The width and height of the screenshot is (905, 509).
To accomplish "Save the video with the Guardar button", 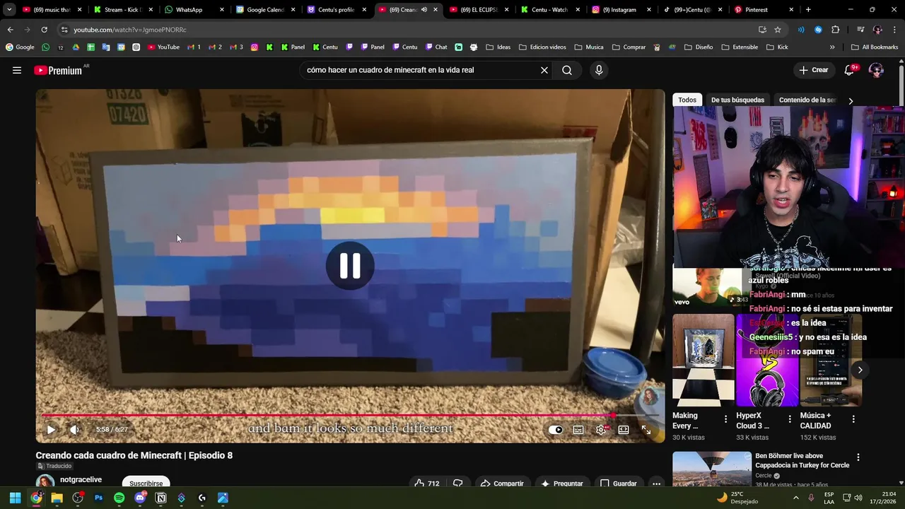I will [x=619, y=484].
